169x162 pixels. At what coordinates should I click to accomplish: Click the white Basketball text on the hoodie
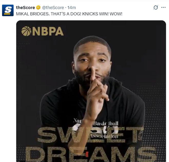pyautogui.click(x=106, y=123)
